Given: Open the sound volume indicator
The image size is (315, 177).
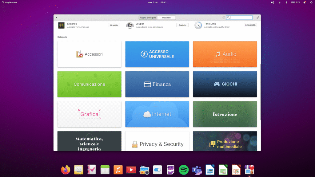Looking at the screenshot, I should pos(272,2).
